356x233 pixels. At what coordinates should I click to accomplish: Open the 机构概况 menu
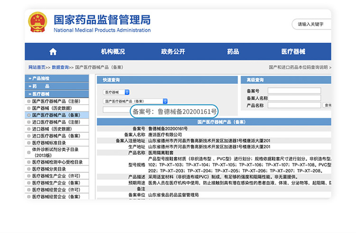[x=113, y=52]
